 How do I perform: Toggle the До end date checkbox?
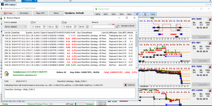click(63, 22)
